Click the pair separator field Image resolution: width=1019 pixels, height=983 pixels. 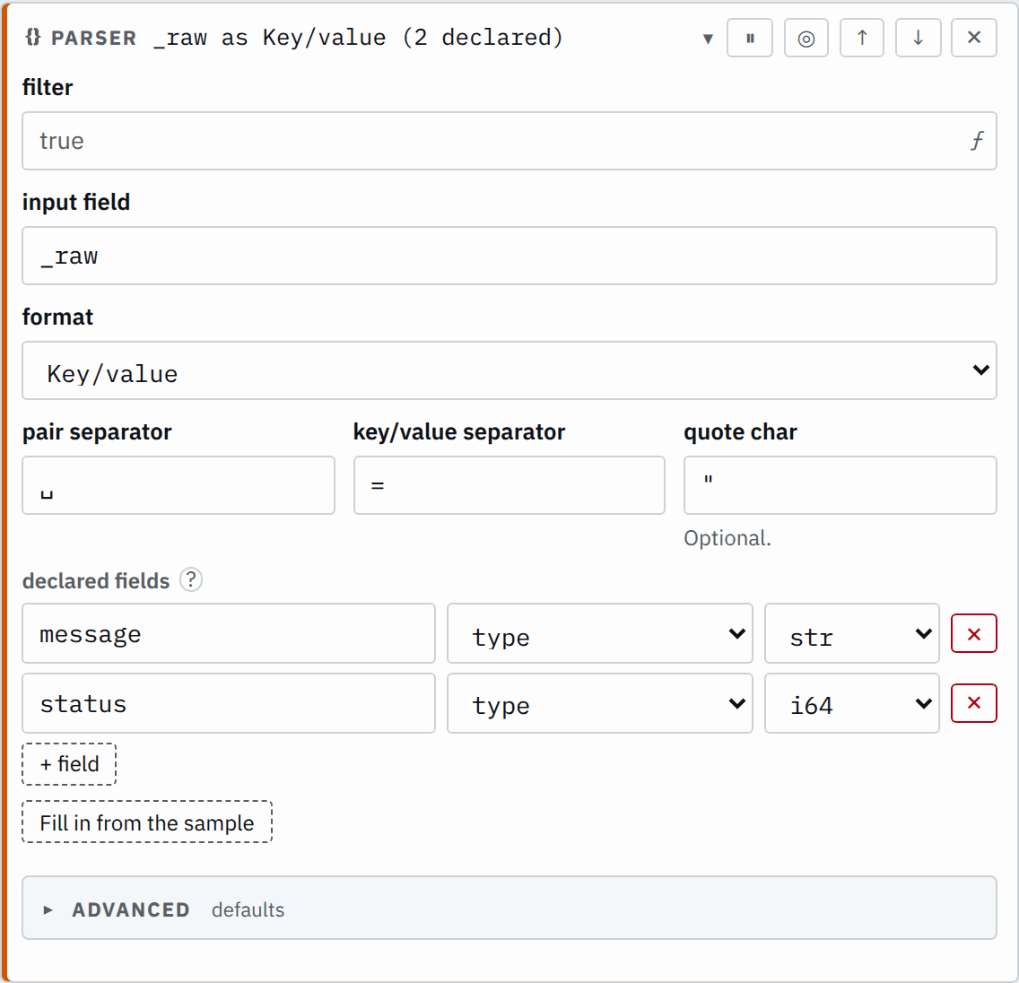[x=179, y=485]
